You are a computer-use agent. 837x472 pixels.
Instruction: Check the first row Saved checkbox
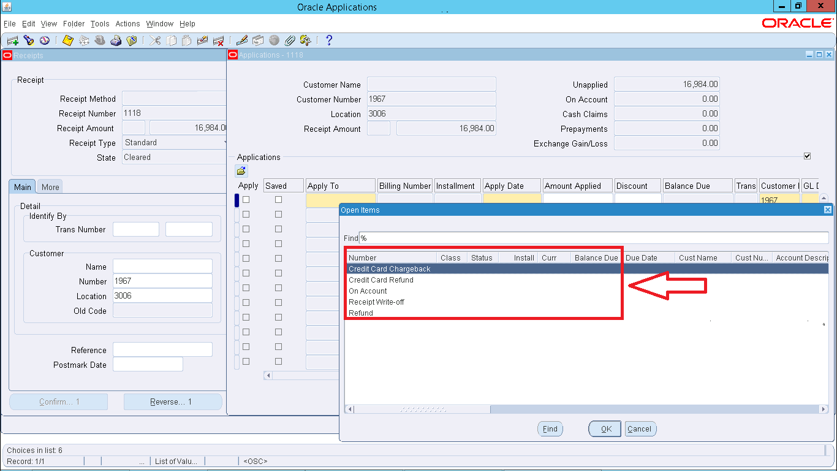point(279,200)
